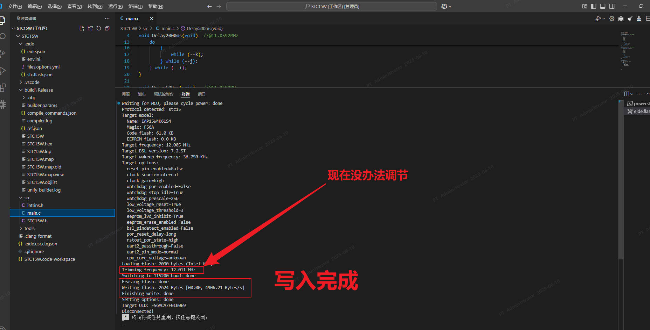Image resolution: width=650 pixels, height=330 pixels.
Task: Collapse the build\Release folder
Action: (63, 90)
